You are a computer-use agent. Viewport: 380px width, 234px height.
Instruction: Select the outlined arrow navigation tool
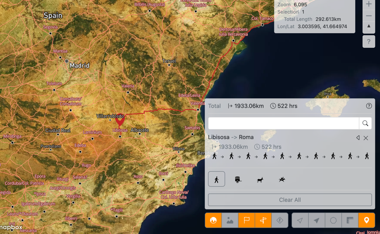click(x=300, y=220)
